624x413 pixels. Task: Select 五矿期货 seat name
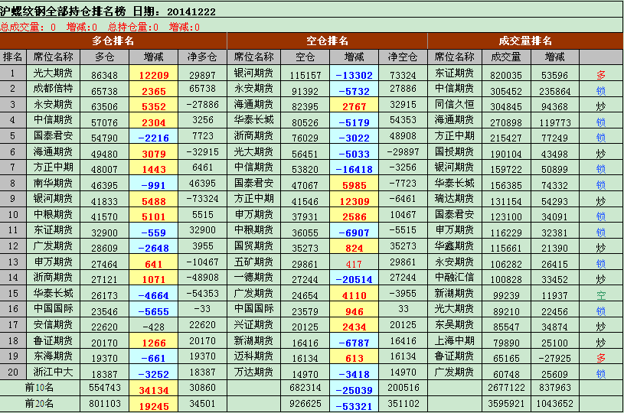point(253,262)
